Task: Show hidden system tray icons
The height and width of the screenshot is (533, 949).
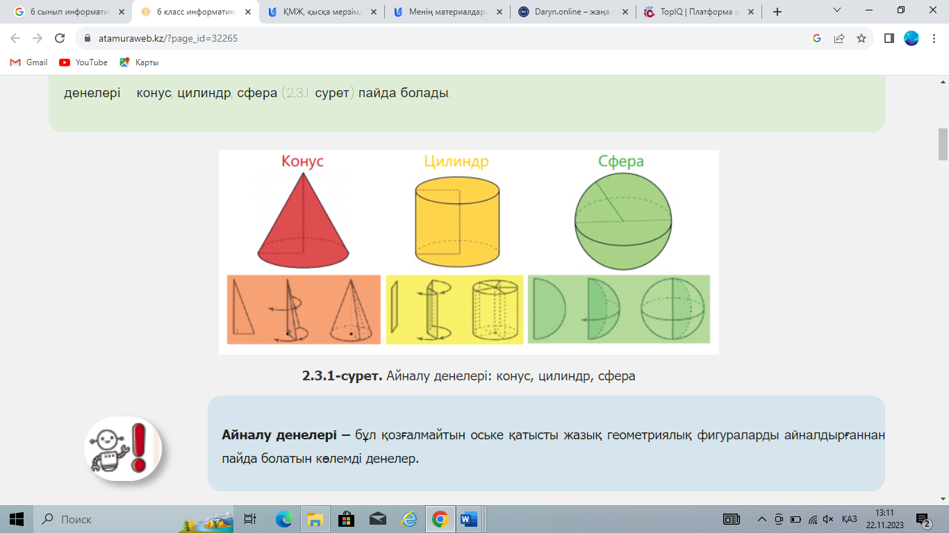Action: pos(762,519)
